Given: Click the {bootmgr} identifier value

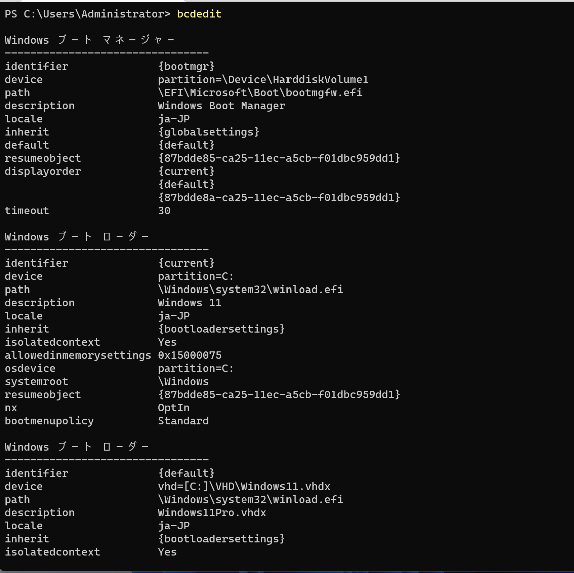Looking at the screenshot, I should (x=186, y=66).
